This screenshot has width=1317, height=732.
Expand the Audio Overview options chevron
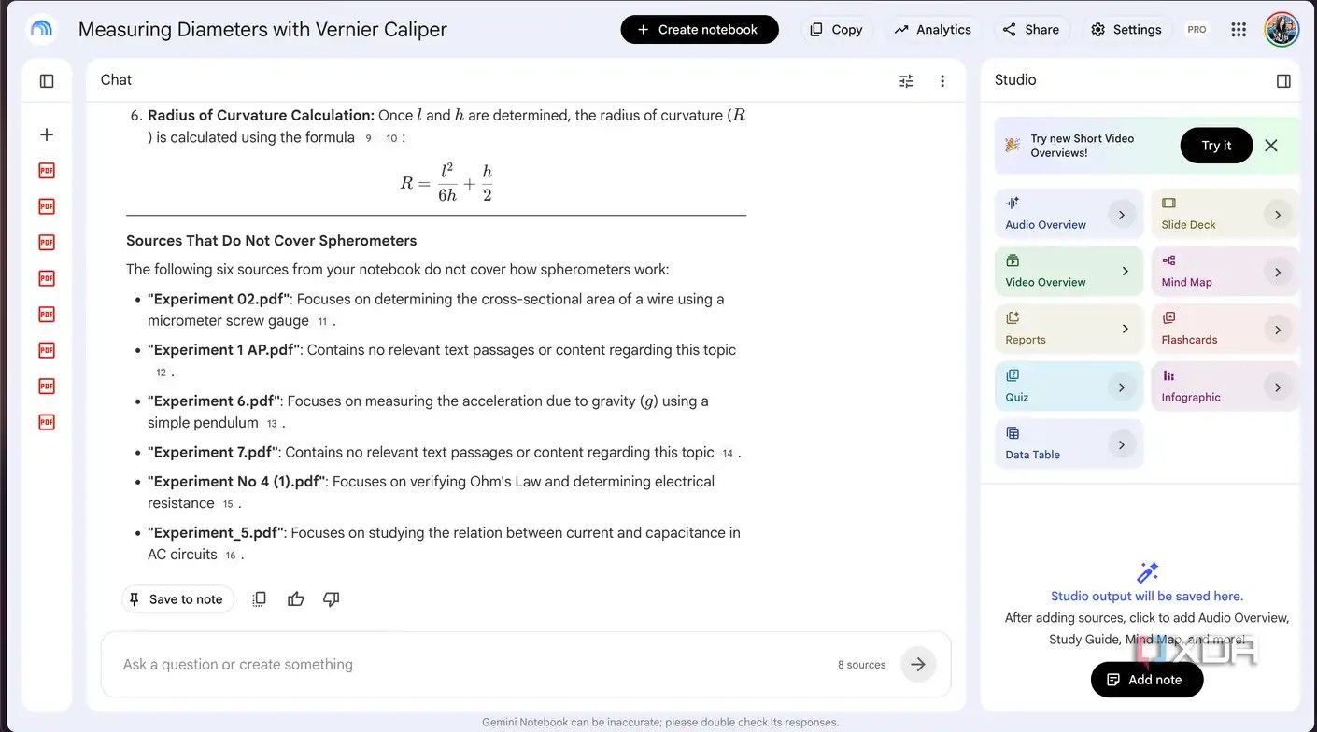pyautogui.click(x=1122, y=215)
